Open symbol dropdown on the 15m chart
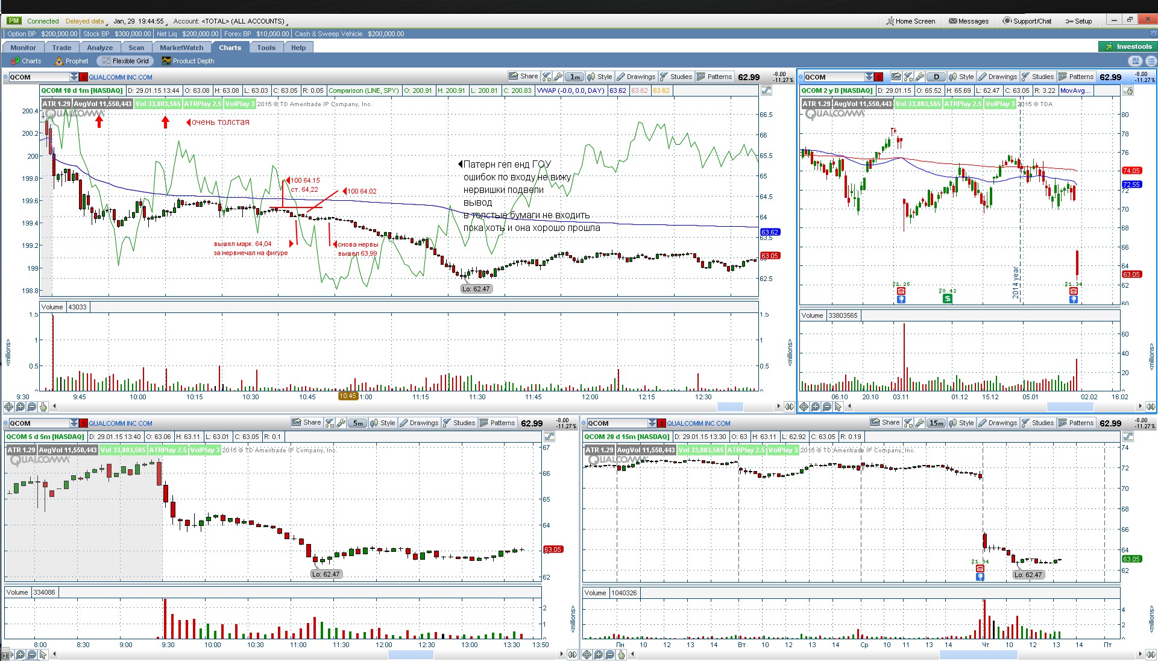 coord(652,423)
